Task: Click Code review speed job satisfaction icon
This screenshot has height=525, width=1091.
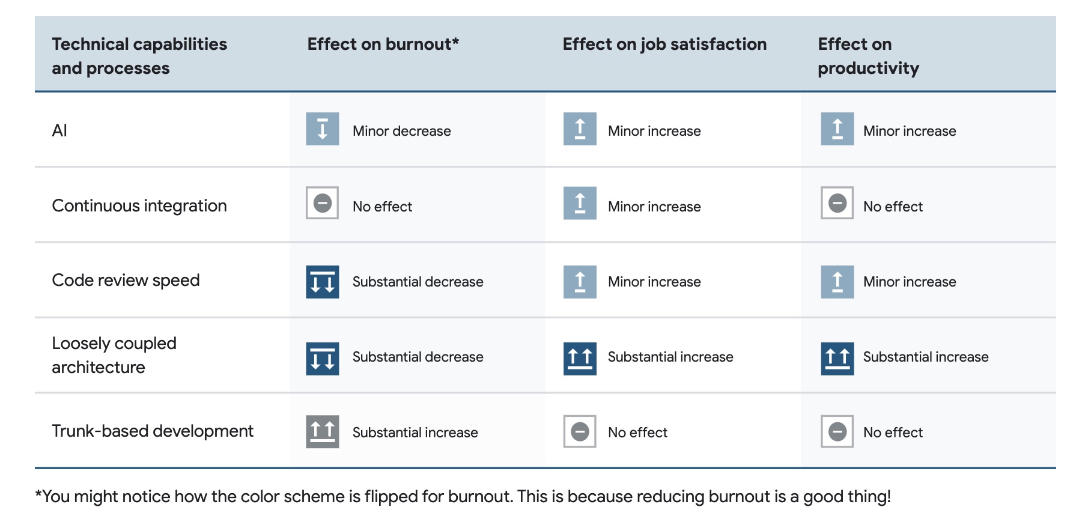Action: coord(580,282)
